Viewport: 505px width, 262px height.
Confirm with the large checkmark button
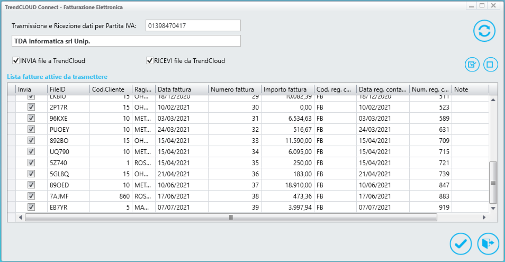(x=461, y=243)
